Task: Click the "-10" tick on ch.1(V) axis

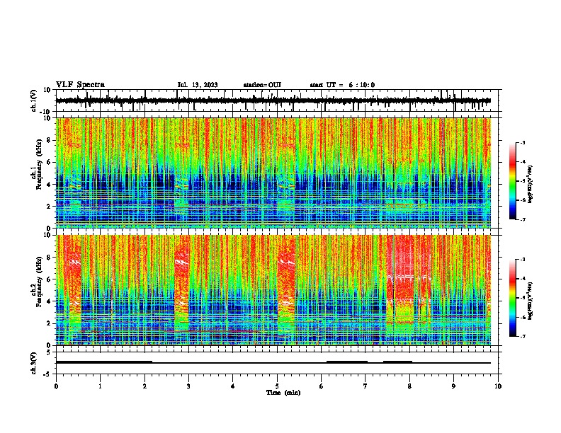Action: [46, 112]
